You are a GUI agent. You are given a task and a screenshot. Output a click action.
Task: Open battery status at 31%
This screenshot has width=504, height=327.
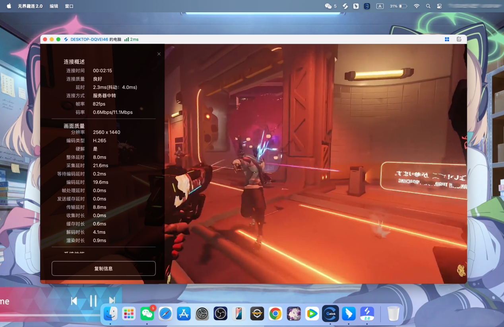398,6
